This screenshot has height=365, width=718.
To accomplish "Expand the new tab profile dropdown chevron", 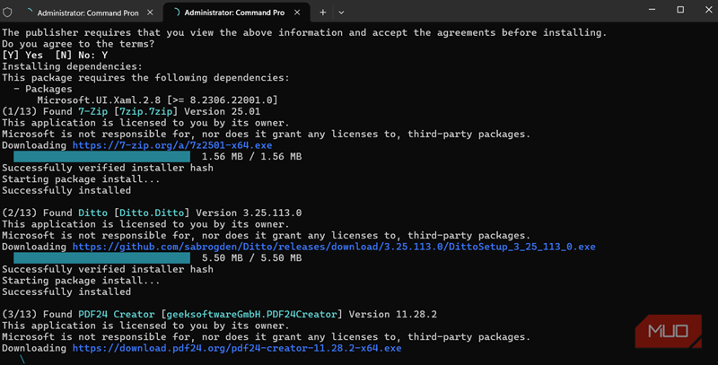I will coord(341,13).
